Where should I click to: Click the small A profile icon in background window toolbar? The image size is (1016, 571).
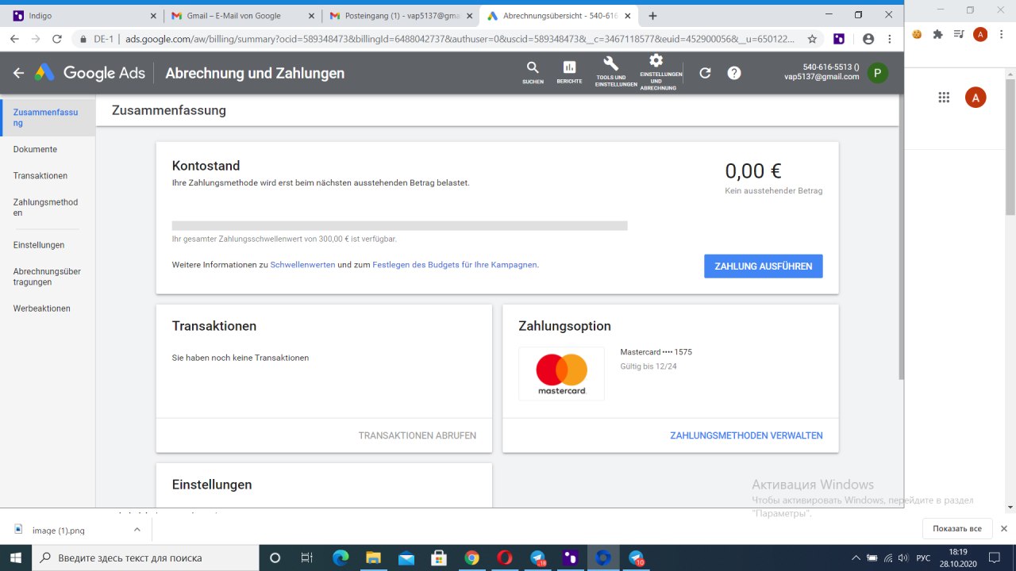[x=980, y=34]
